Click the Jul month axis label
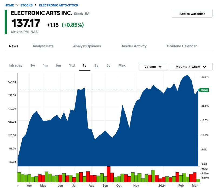The width and height of the screenshot is (216, 192). [x=75, y=186]
